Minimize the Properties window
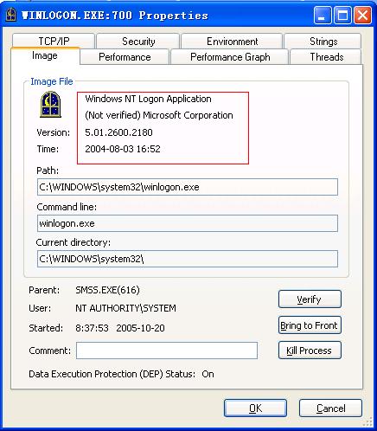The image size is (377, 431). click(323, 15)
